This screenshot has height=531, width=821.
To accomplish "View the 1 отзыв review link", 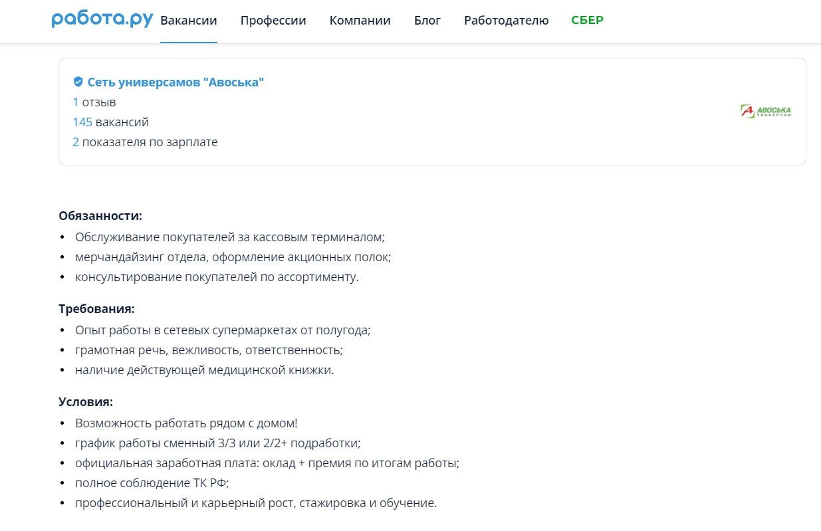I will (x=94, y=102).
